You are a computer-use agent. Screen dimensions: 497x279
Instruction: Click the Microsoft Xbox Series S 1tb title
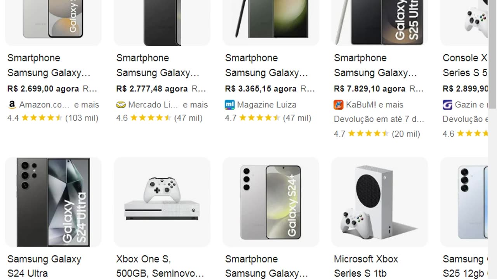click(x=366, y=266)
